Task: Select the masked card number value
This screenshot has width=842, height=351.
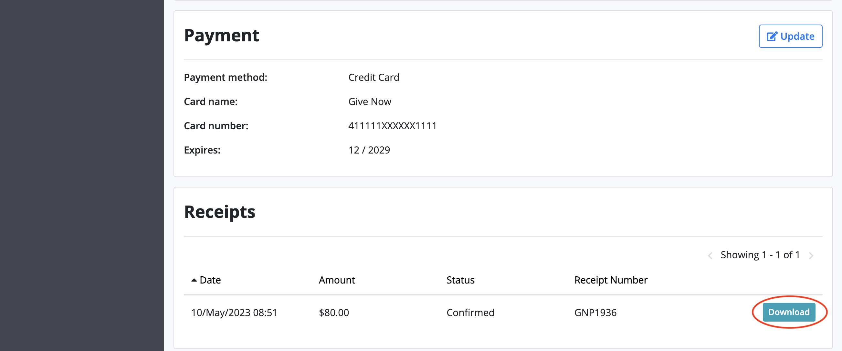Action: point(392,126)
